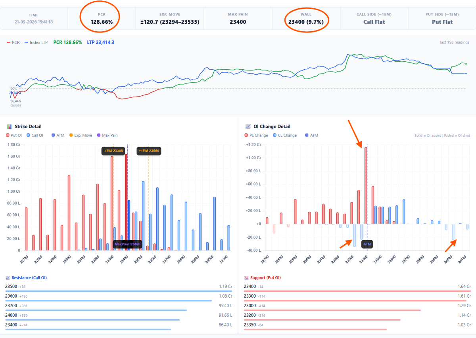Click the 96.44% label on the line chart
The width and height of the screenshot is (476, 338).
tap(16, 101)
